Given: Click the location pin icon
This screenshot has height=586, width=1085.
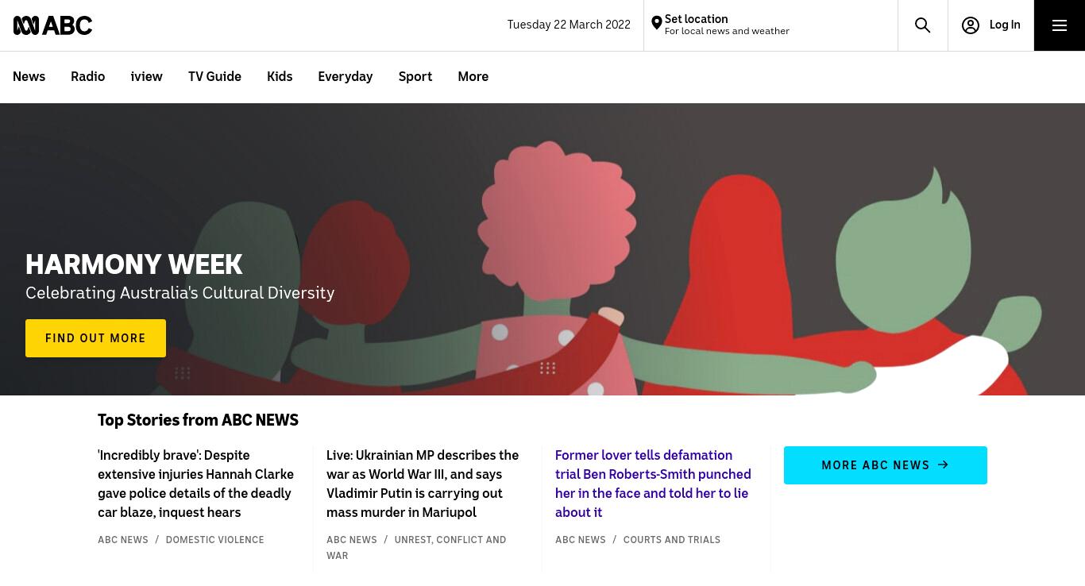Looking at the screenshot, I should point(656,24).
